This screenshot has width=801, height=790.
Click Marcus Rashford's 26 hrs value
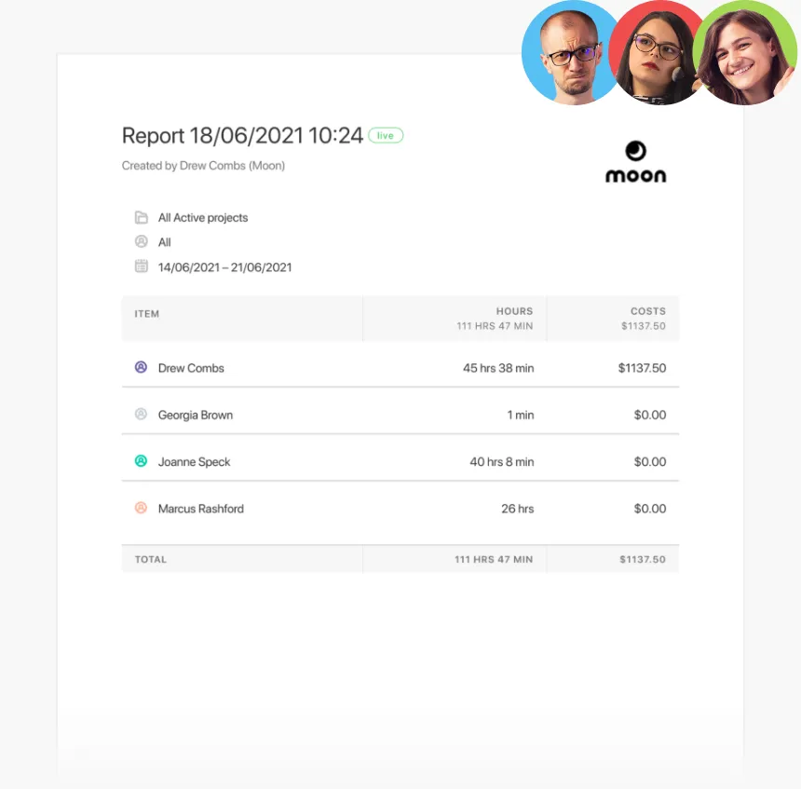518,509
